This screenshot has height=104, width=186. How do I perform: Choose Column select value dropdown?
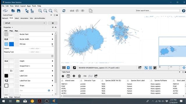35,49
